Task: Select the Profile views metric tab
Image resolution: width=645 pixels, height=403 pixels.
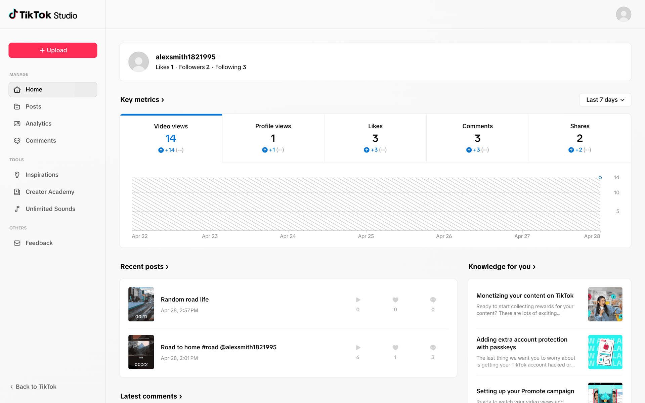Action: coord(273,138)
